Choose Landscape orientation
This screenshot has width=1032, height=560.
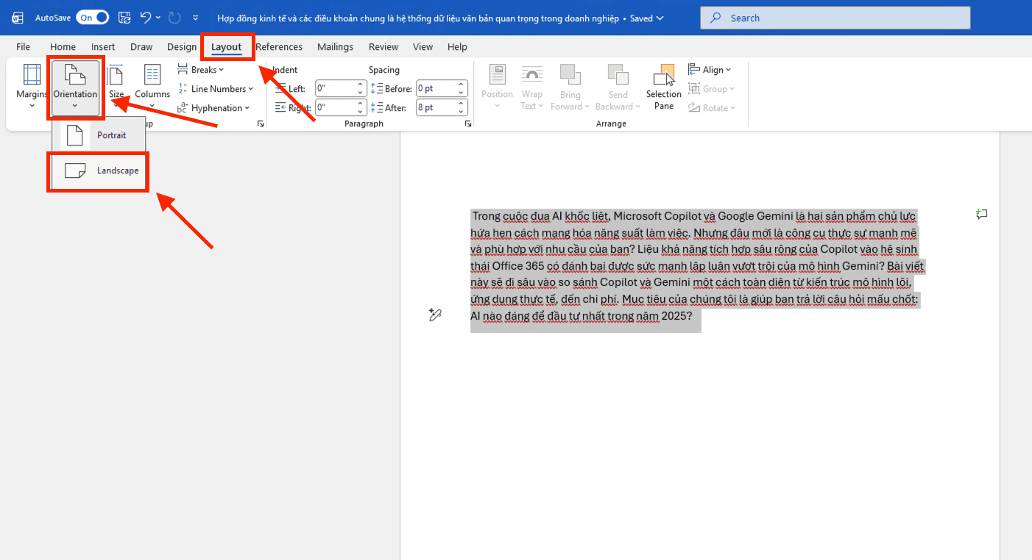(x=99, y=170)
